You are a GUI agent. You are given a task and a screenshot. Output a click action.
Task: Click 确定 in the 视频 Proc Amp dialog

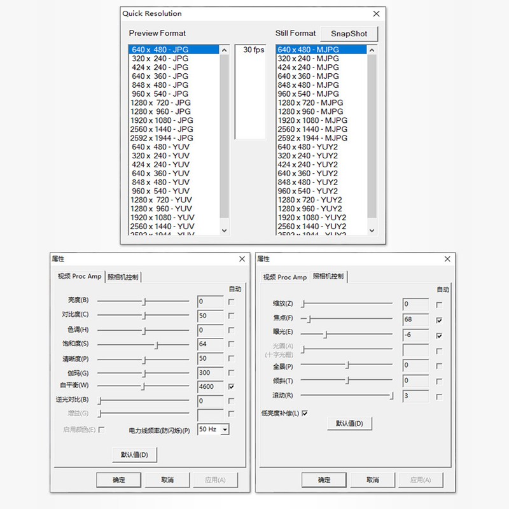tap(118, 480)
